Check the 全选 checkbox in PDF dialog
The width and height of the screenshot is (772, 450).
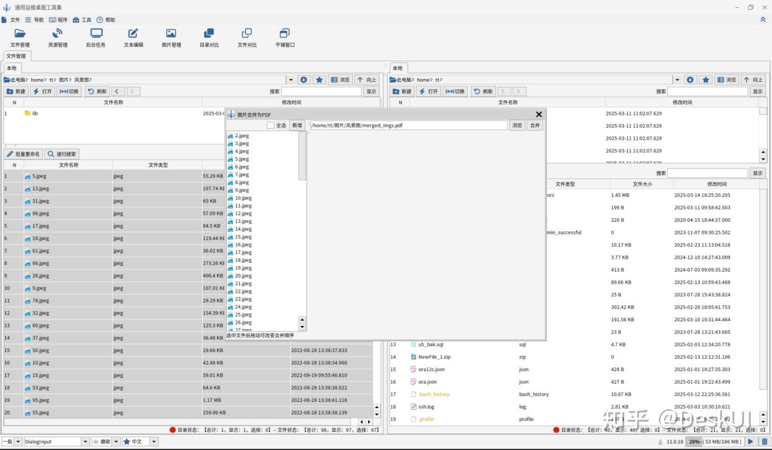pos(271,125)
